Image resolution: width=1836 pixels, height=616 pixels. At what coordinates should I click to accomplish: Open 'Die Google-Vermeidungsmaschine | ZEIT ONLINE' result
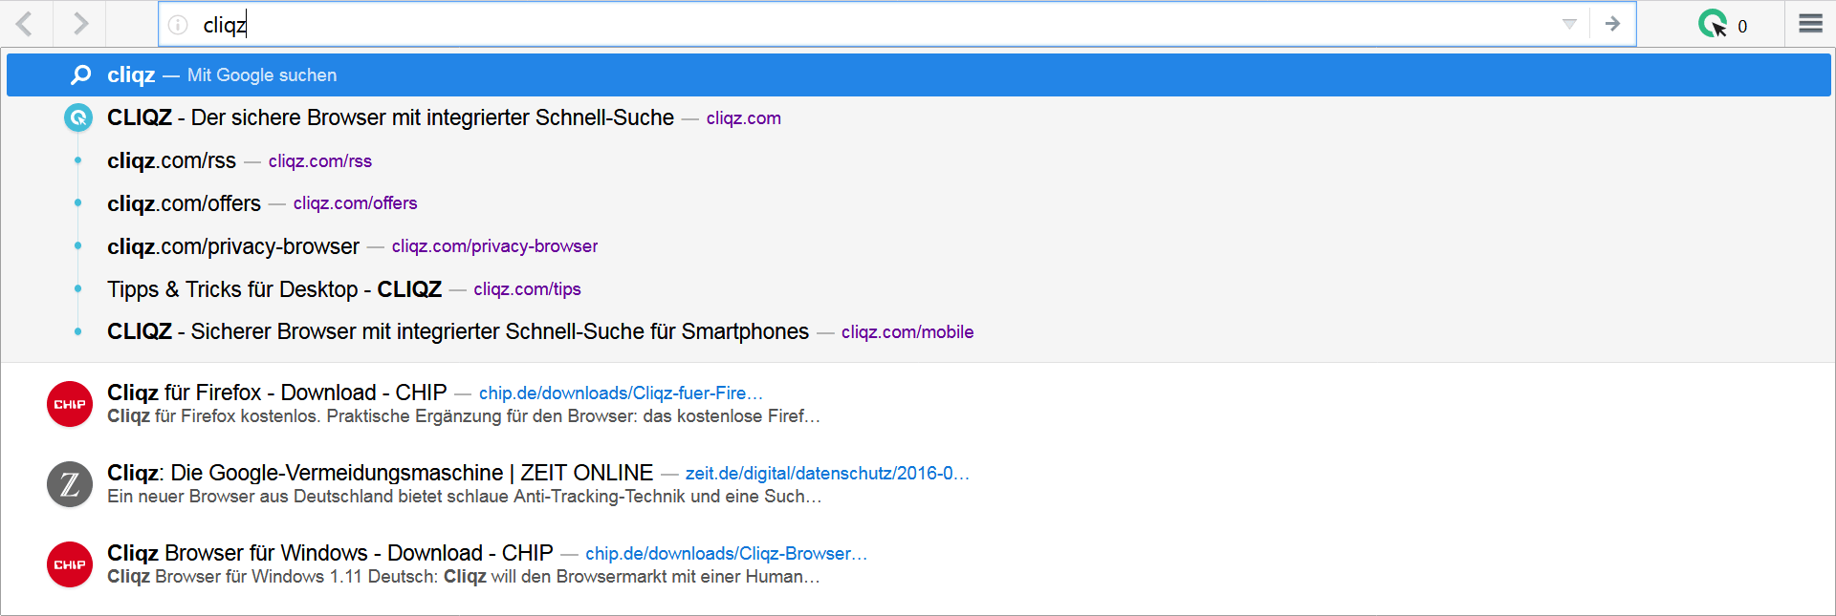(381, 473)
